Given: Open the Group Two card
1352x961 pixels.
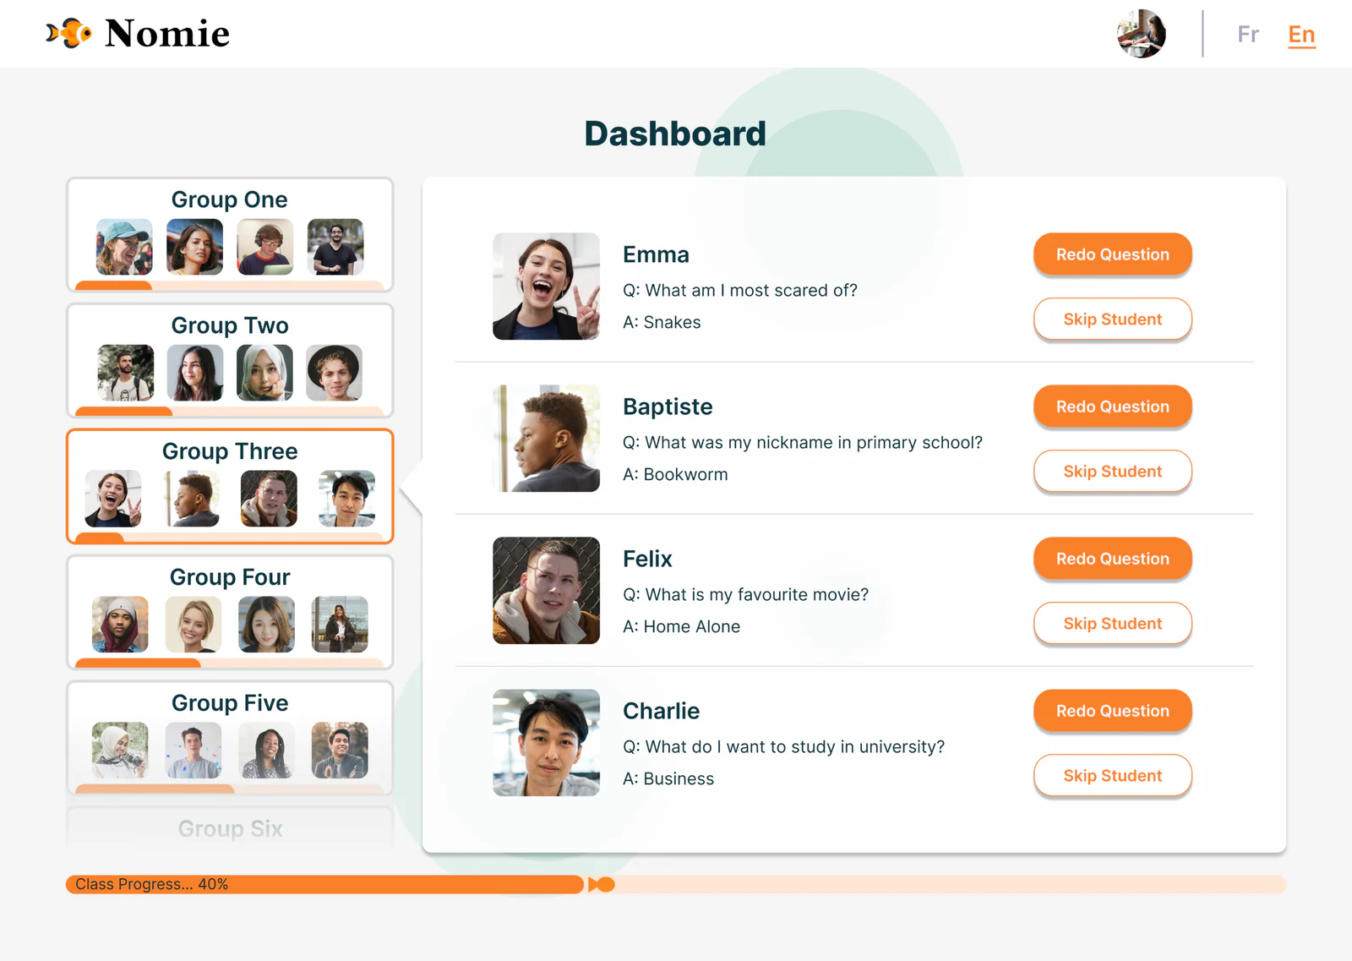Looking at the screenshot, I should [x=230, y=361].
